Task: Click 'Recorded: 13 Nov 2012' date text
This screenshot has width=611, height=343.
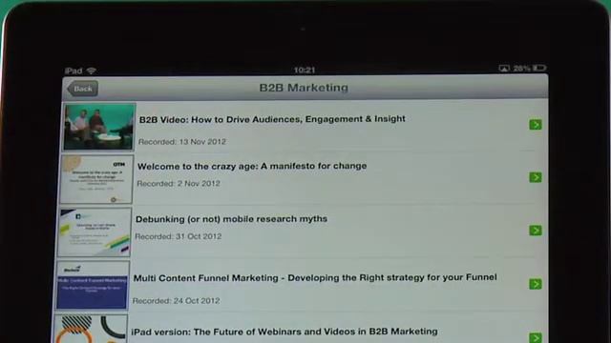Action: pos(182,142)
